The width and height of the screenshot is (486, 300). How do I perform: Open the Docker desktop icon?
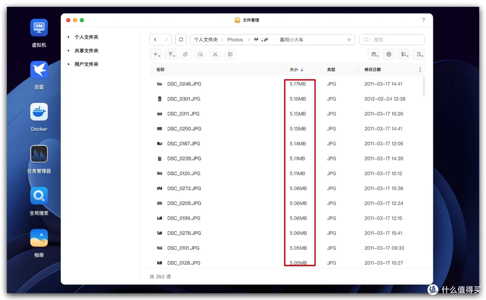(39, 112)
